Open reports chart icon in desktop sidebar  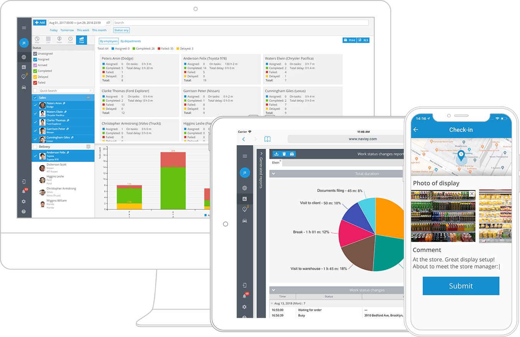tap(24, 67)
